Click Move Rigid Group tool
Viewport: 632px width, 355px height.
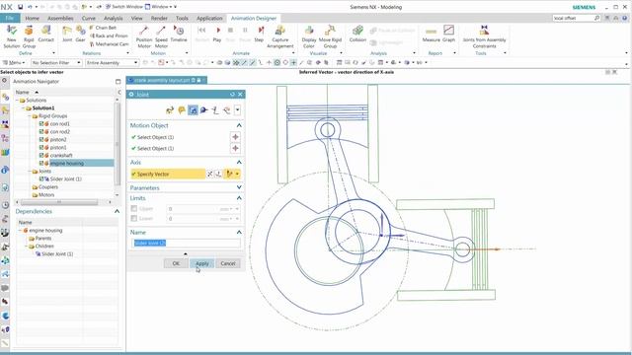click(330, 36)
